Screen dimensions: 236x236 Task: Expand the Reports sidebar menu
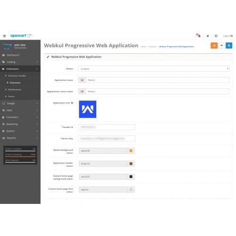(20, 138)
